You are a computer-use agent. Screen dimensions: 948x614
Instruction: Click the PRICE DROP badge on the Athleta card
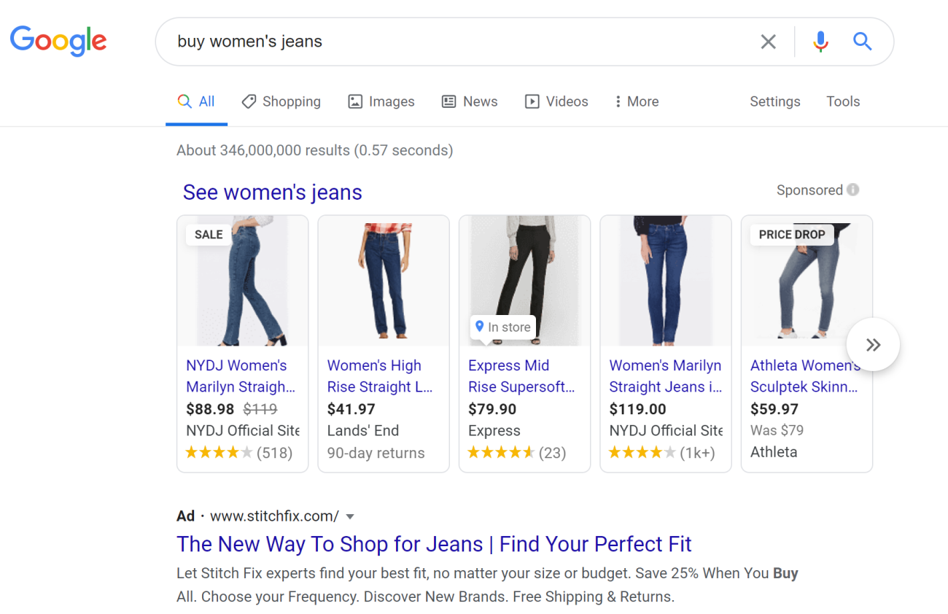tap(792, 234)
